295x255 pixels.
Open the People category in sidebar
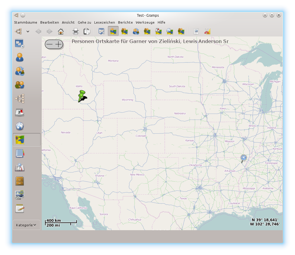tap(20, 57)
